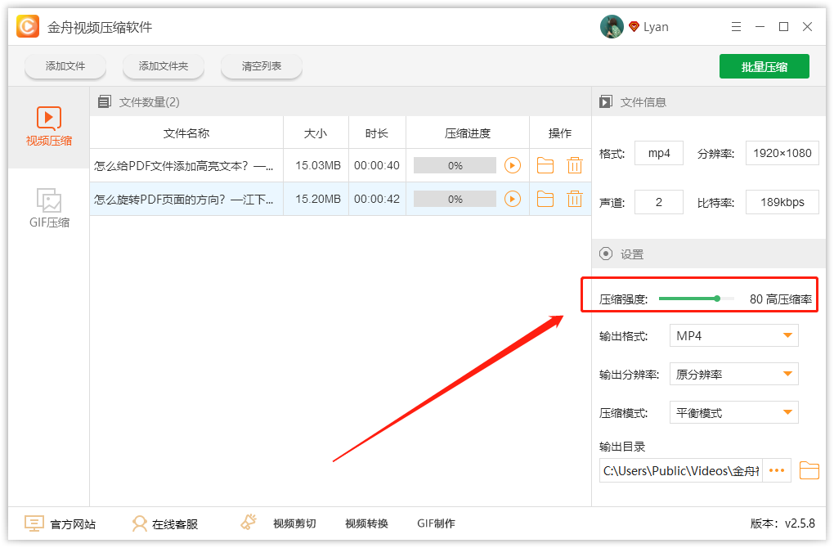Delete the 怎么给PDF文件添加高亮文本 file

575,165
